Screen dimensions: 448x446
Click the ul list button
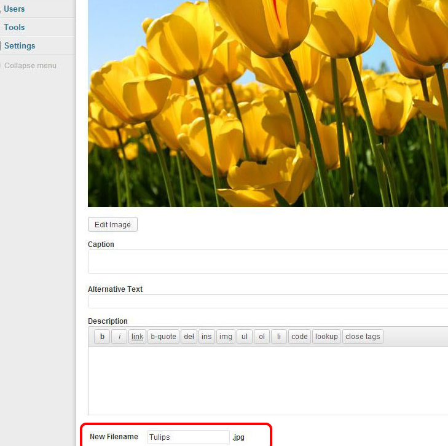pyautogui.click(x=245, y=337)
